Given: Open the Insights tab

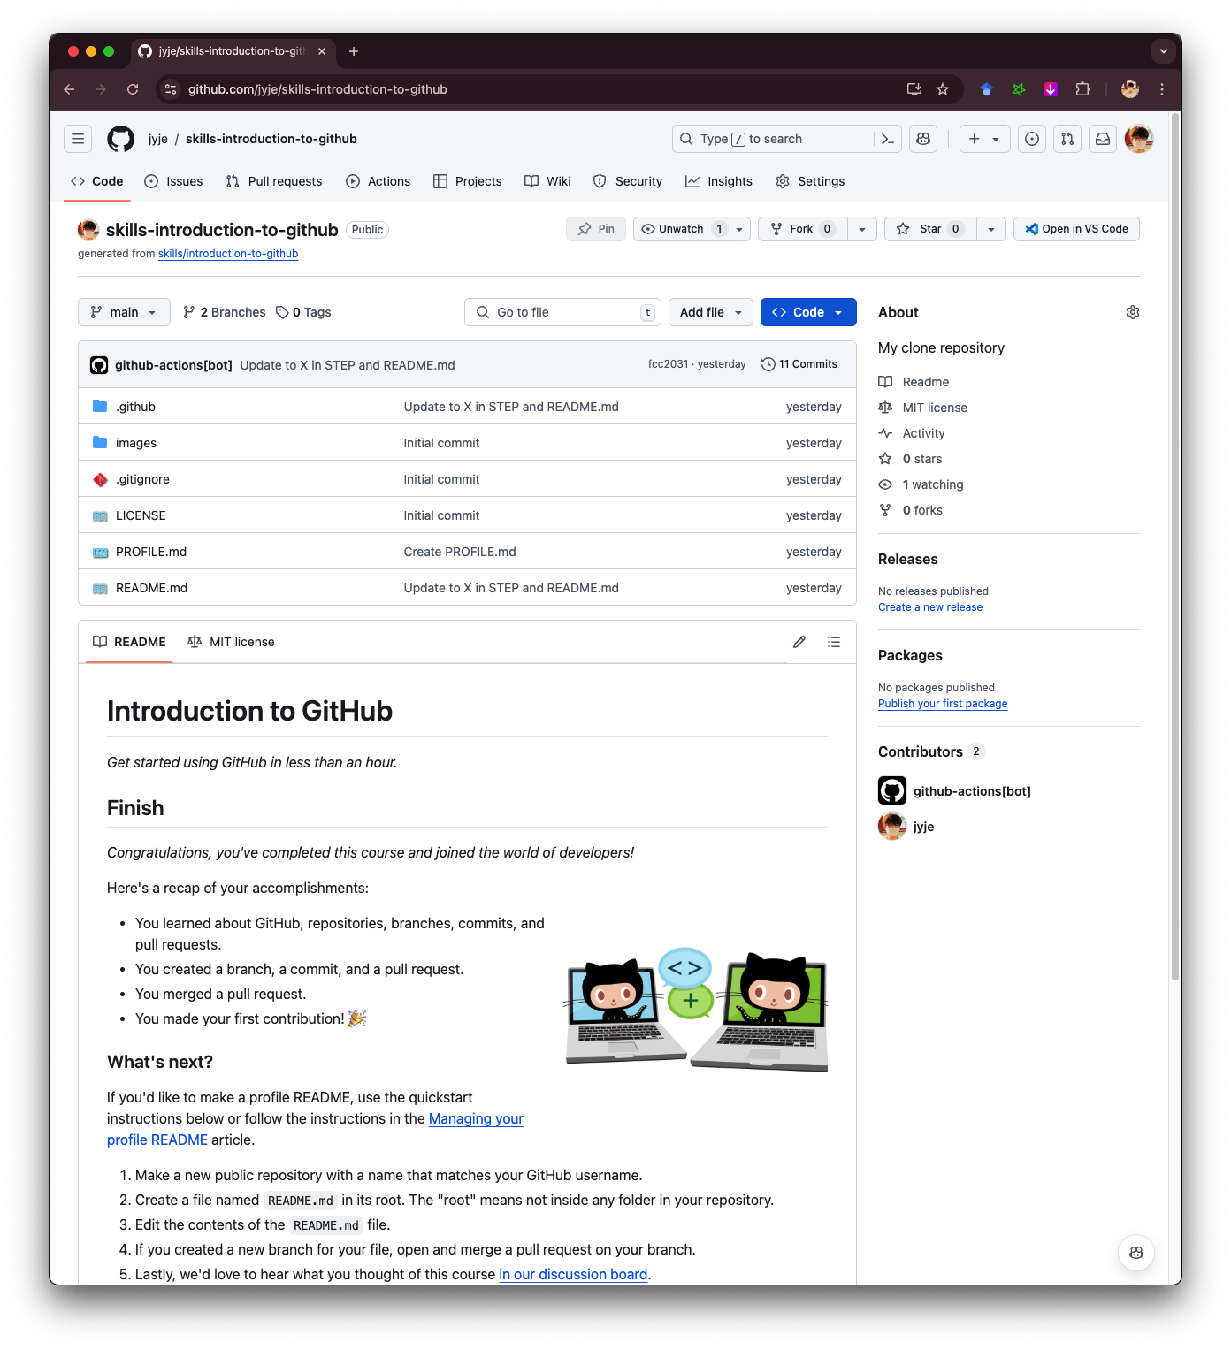Looking at the screenshot, I should pyautogui.click(x=719, y=181).
